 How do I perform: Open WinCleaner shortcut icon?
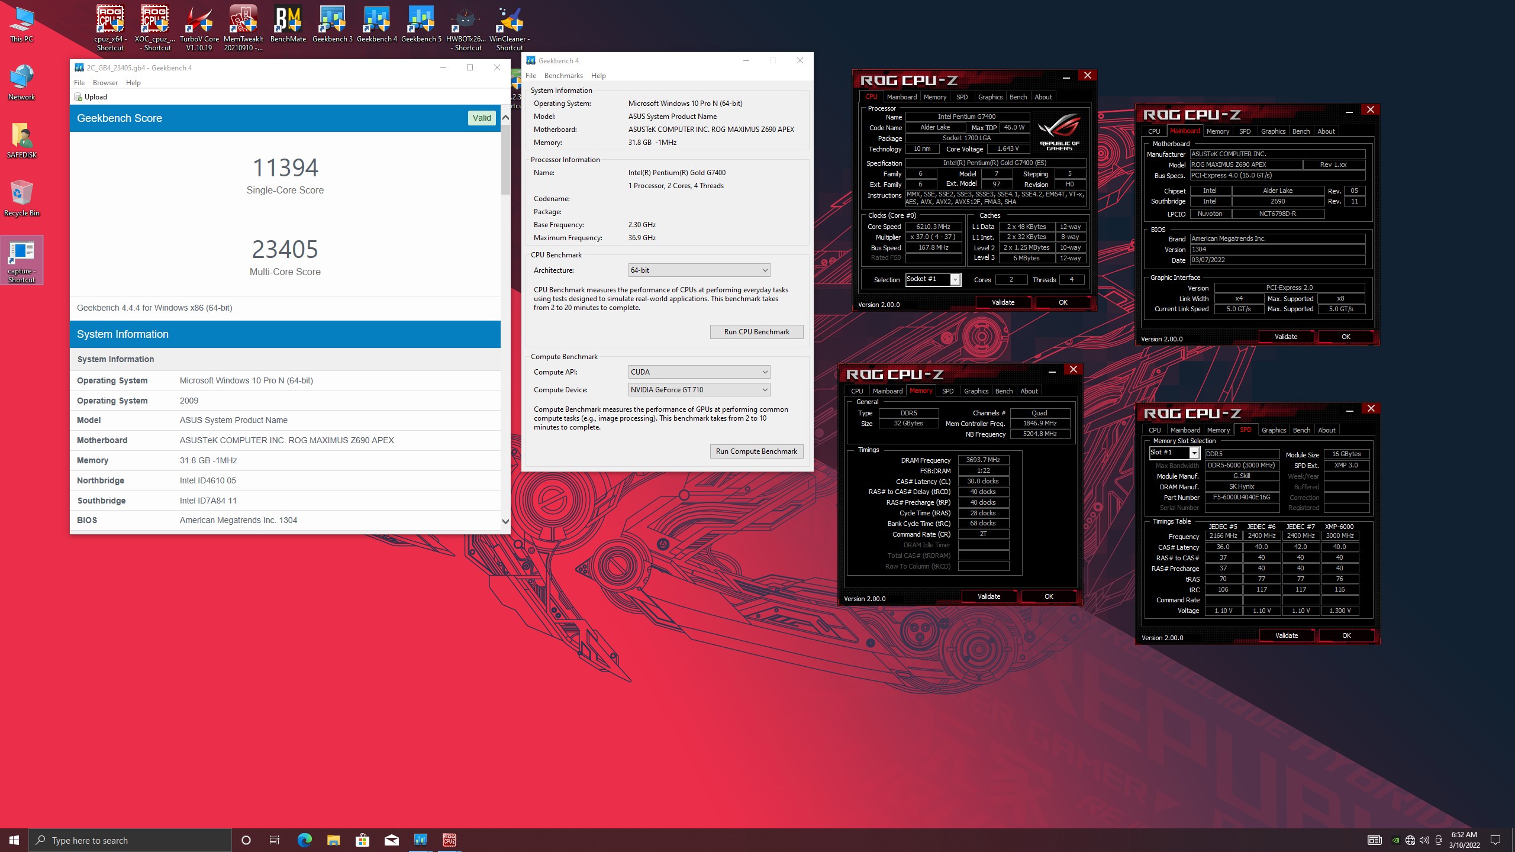[x=510, y=28]
